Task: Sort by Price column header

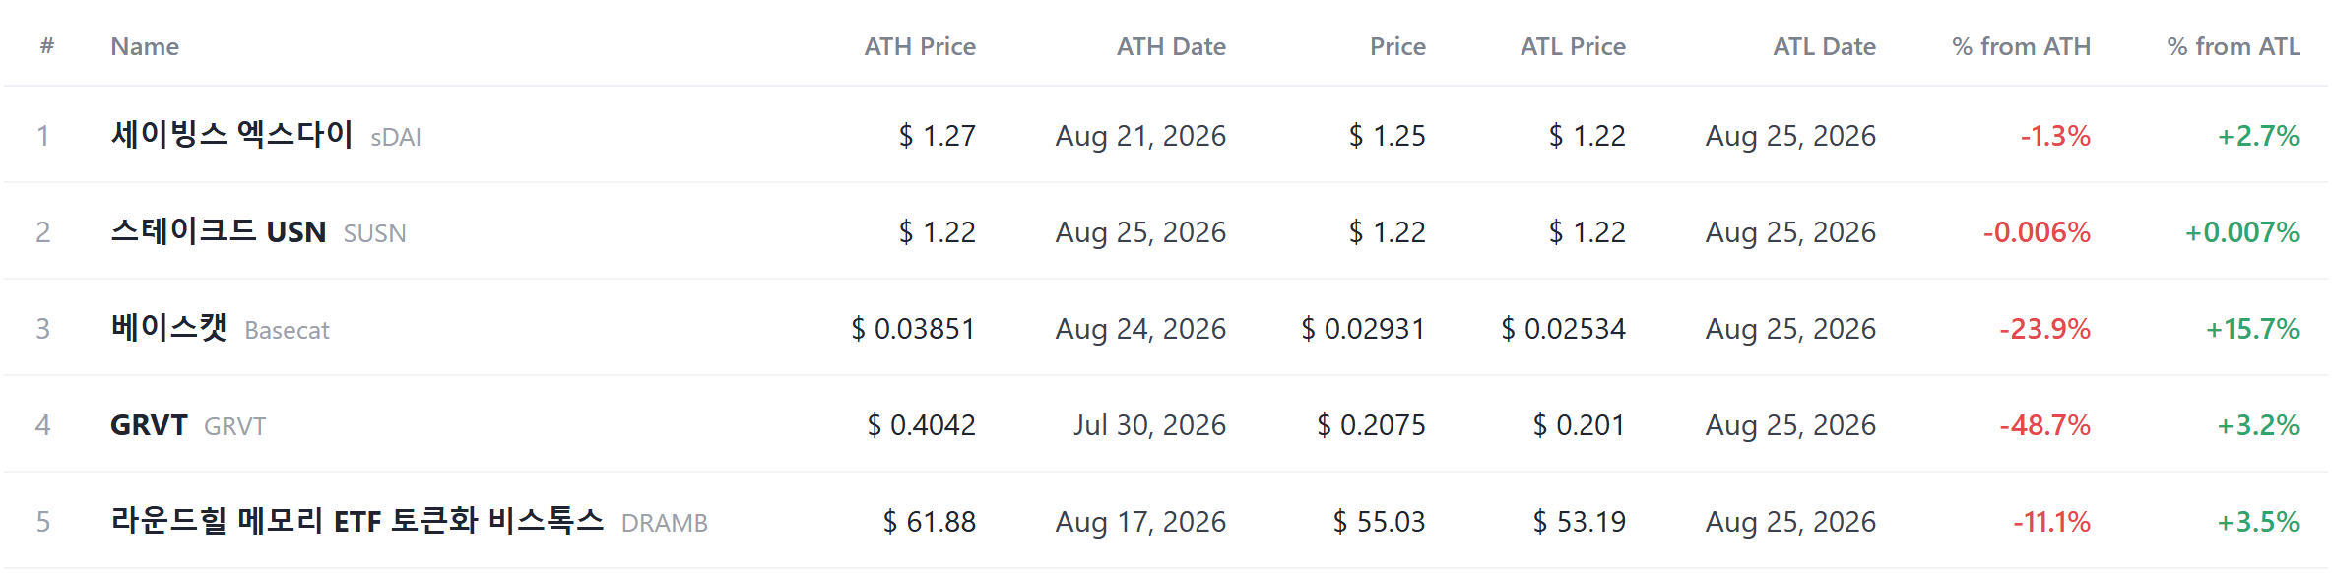Action: click(x=1397, y=46)
